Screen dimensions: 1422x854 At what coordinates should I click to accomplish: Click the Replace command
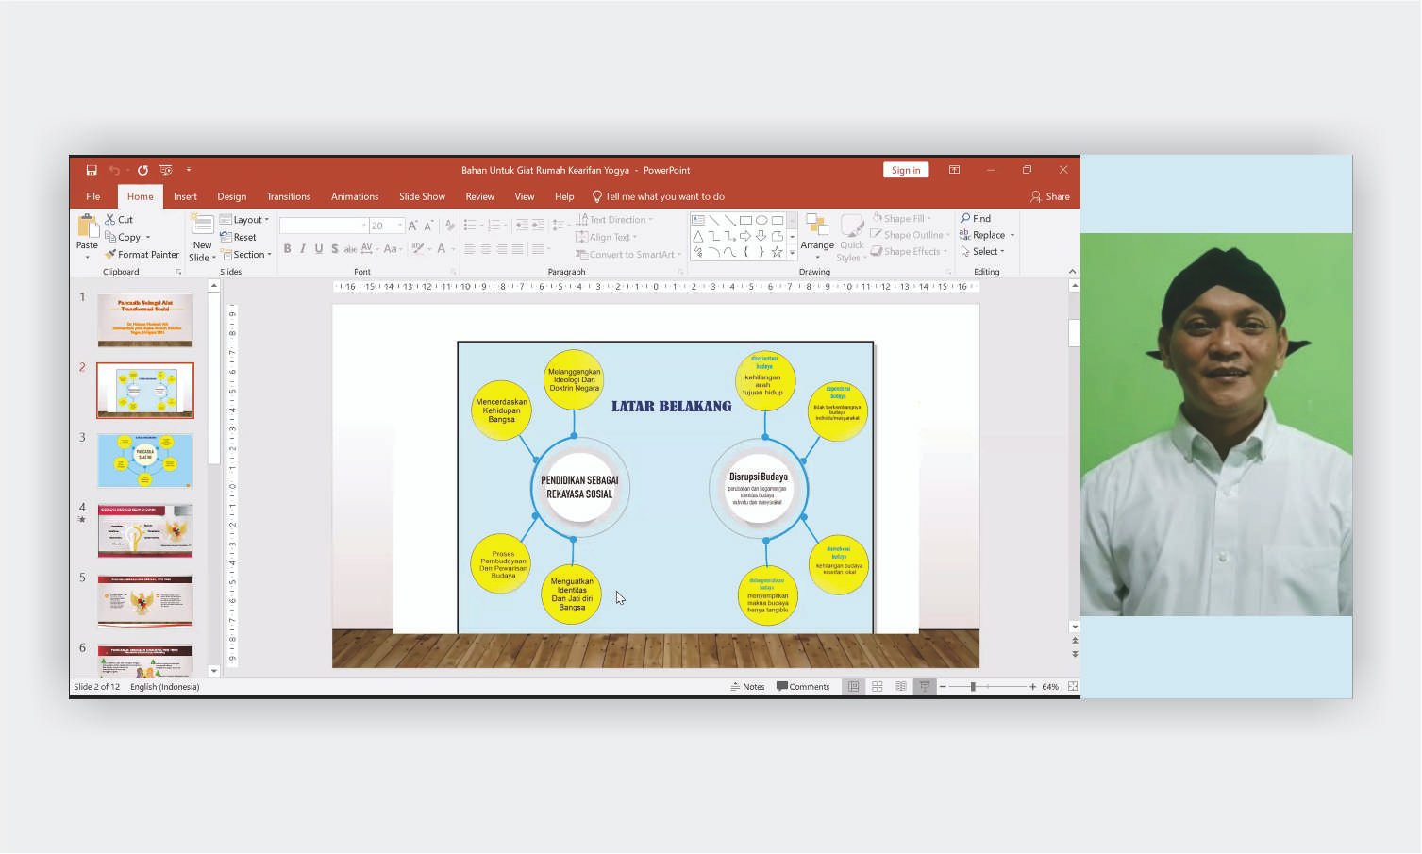(x=982, y=235)
